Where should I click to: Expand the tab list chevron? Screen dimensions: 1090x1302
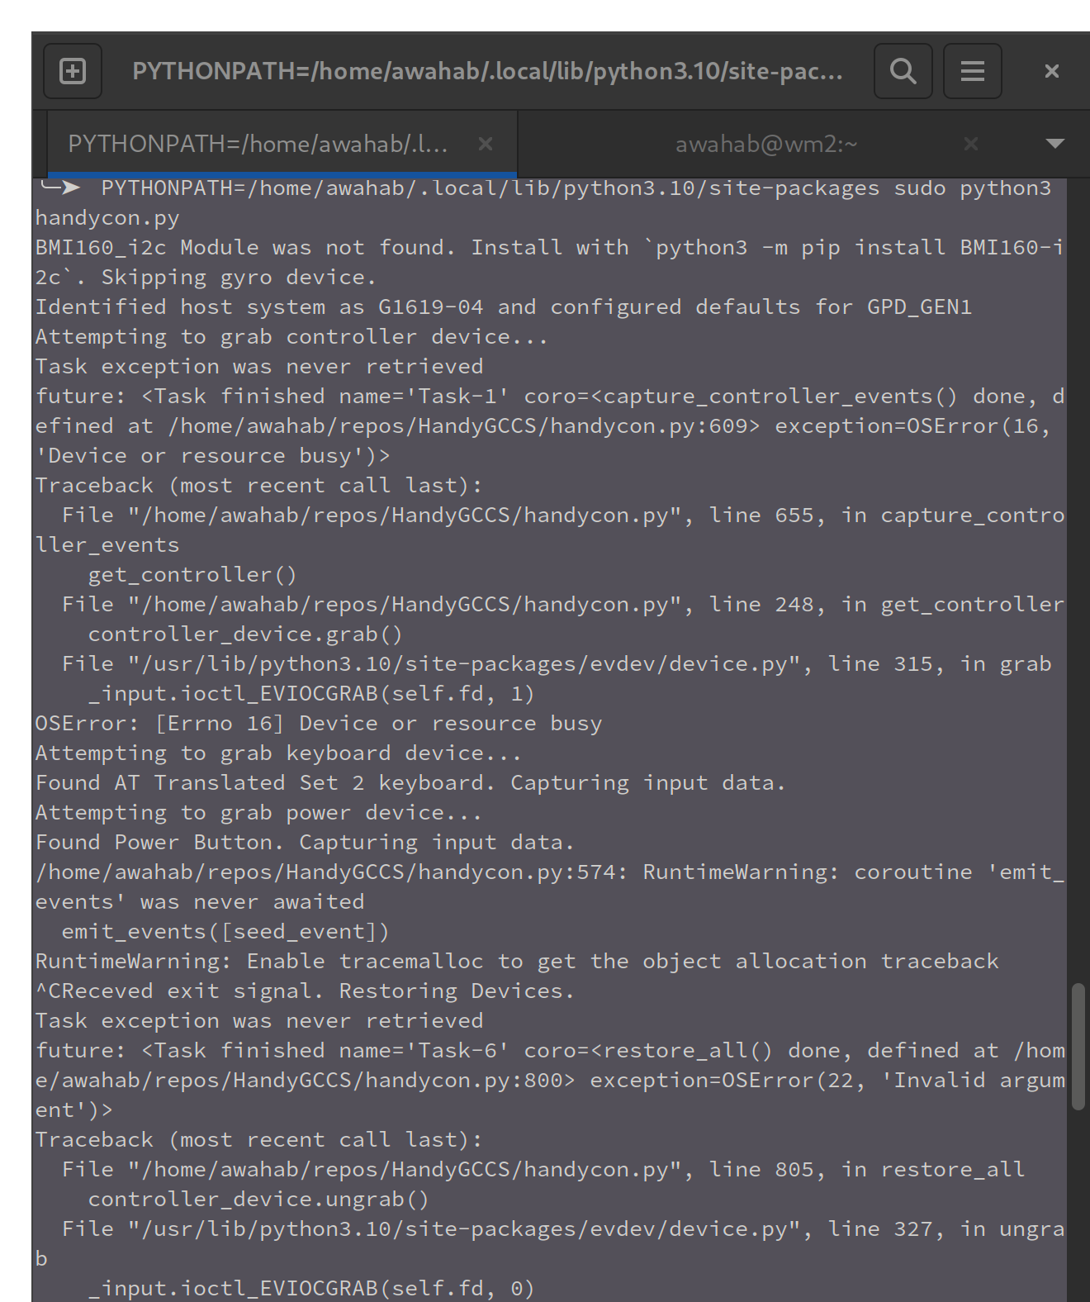[1054, 144]
